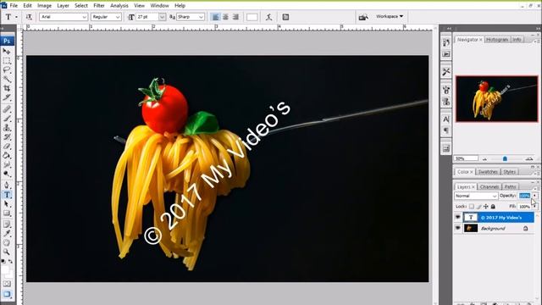Open the Image menu
The image size is (542, 305).
44,6
